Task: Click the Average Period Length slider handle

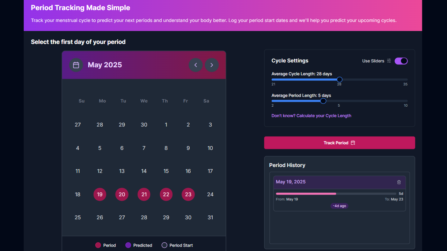Action: point(323,101)
